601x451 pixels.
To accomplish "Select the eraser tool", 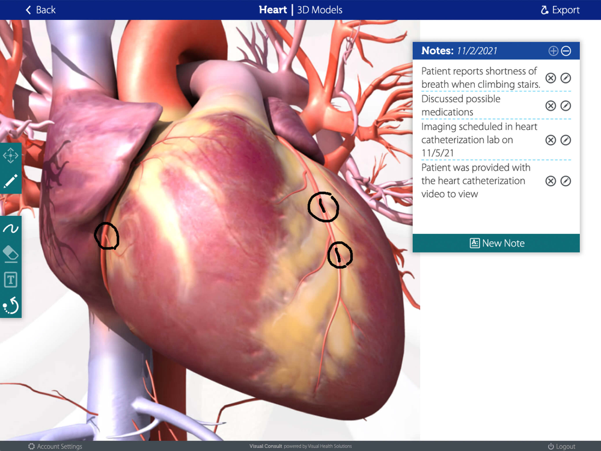I will coord(10,254).
